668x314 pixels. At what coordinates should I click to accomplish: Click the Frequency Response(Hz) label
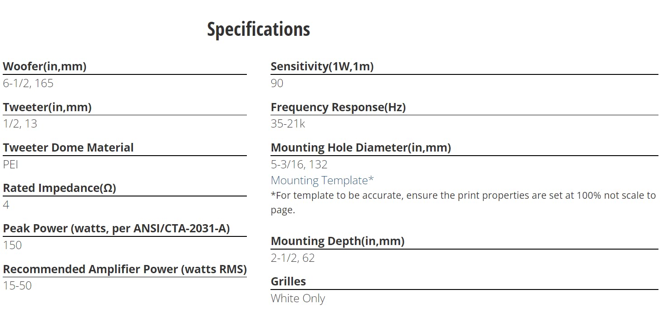(338, 107)
